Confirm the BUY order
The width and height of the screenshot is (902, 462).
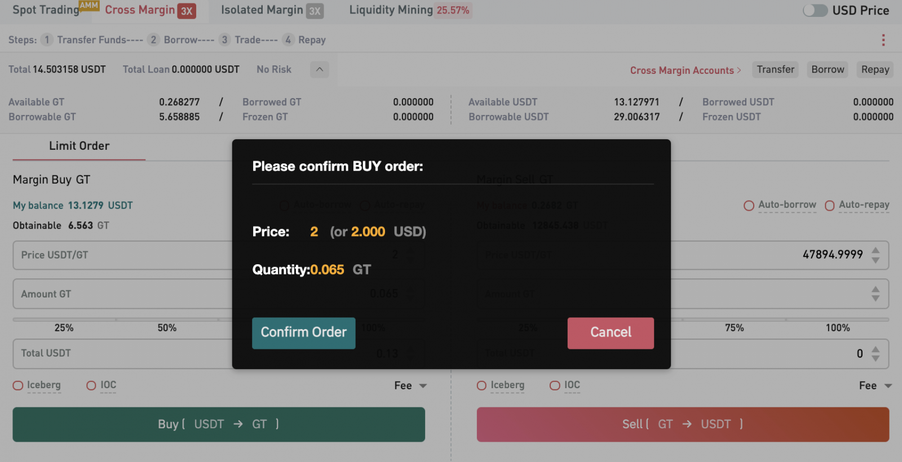point(303,333)
